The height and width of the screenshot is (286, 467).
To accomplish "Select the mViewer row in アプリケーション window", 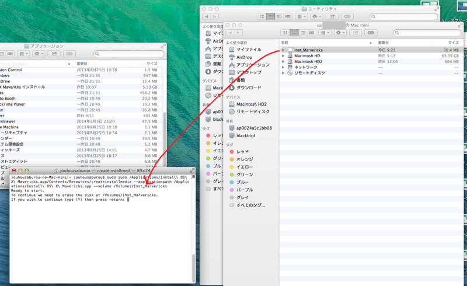I will tap(81, 121).
